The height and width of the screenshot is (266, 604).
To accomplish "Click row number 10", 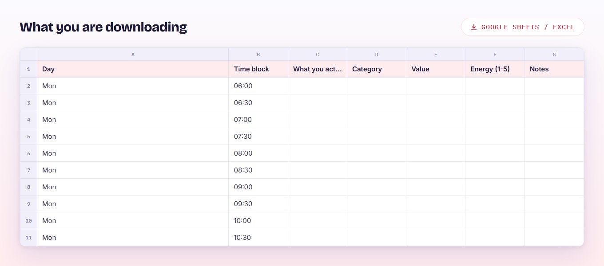I will 29,221.
